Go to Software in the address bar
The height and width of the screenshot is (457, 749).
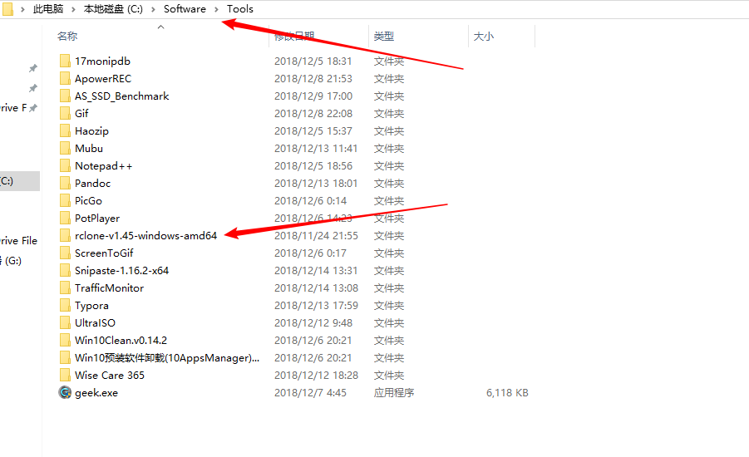tap(185, 9)
